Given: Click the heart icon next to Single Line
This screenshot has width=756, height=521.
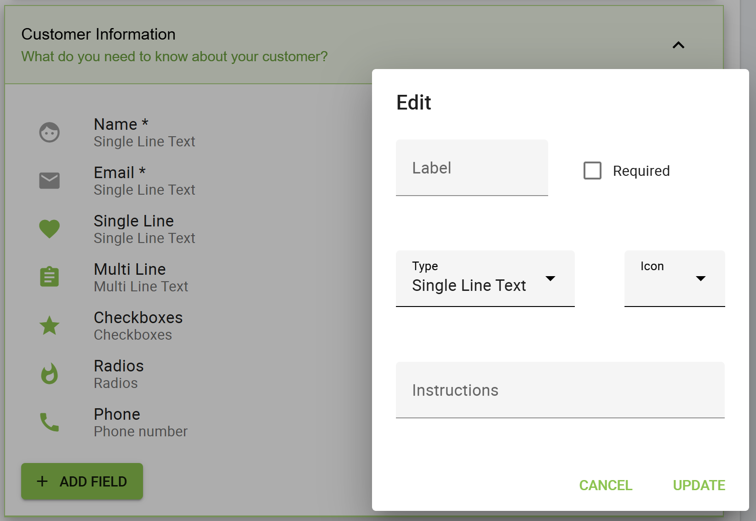Looking at the screenshot, I should (49, 229).
